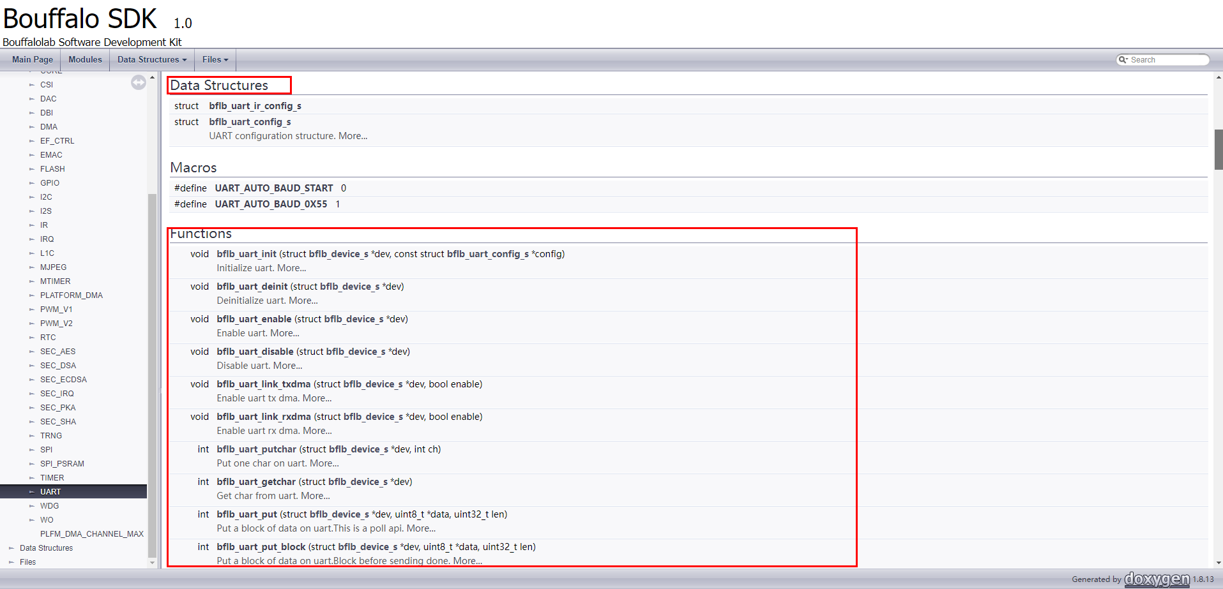
Task: Open the bflb_uart_init function link
Action: click(247, 254)
